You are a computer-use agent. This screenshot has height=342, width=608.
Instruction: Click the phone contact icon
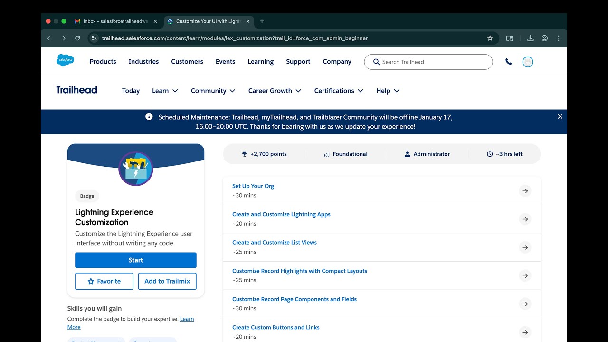tap(509, 62)
